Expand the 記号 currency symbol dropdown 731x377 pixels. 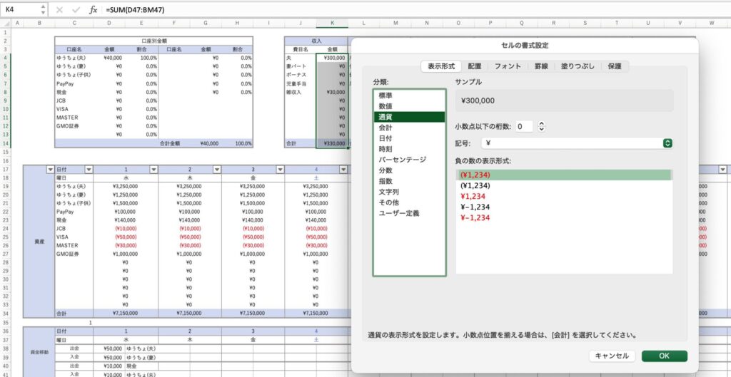click(667, 143)
